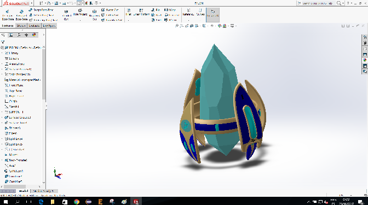Screen dimensions: 368x205
Task: Expand the Solid Bodies folder
Action: (x=2, y=74)
